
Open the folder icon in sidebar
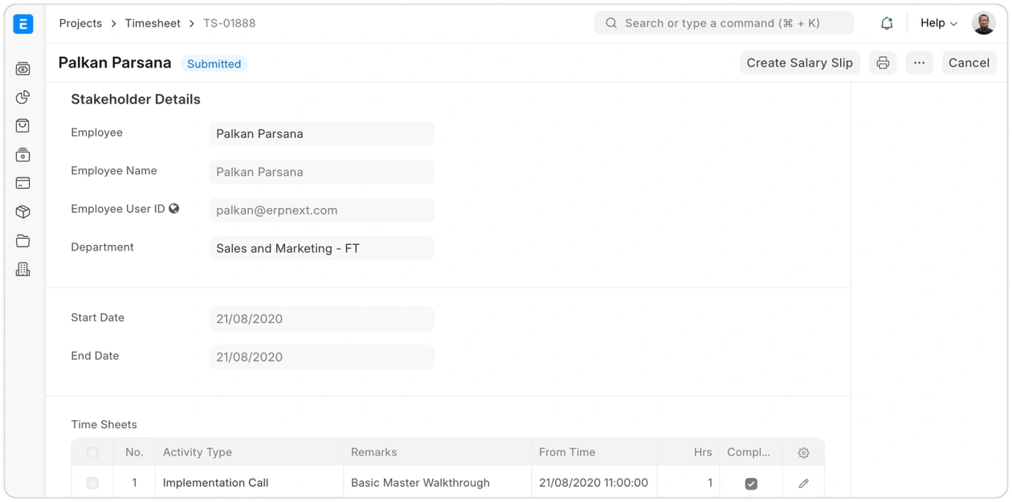23,241
